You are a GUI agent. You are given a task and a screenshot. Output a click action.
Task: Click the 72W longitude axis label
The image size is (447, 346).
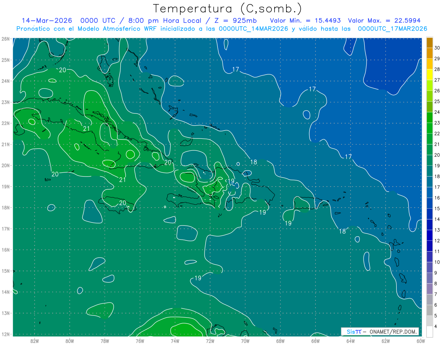pos(210,341)
